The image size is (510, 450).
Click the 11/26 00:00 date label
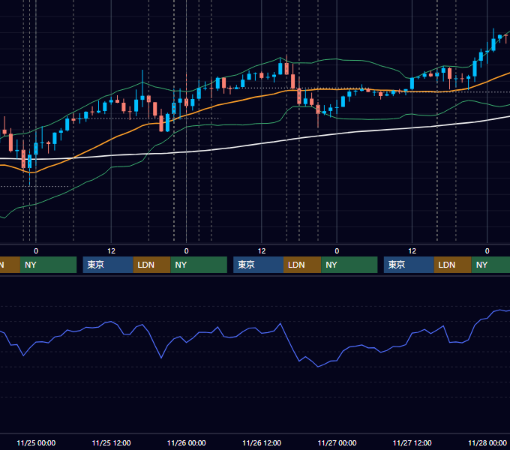coord(186,442)
